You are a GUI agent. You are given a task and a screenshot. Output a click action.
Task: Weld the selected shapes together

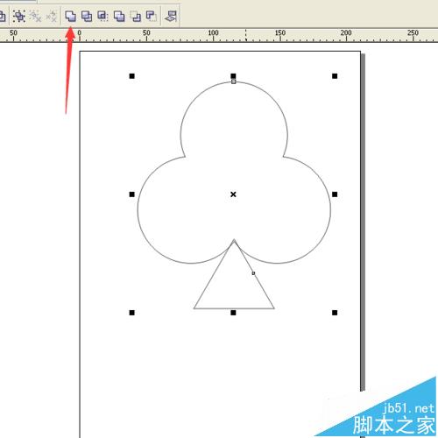coord(70,16)
